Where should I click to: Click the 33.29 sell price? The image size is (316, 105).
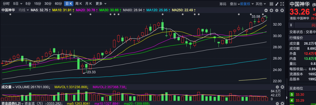point(300,100)
